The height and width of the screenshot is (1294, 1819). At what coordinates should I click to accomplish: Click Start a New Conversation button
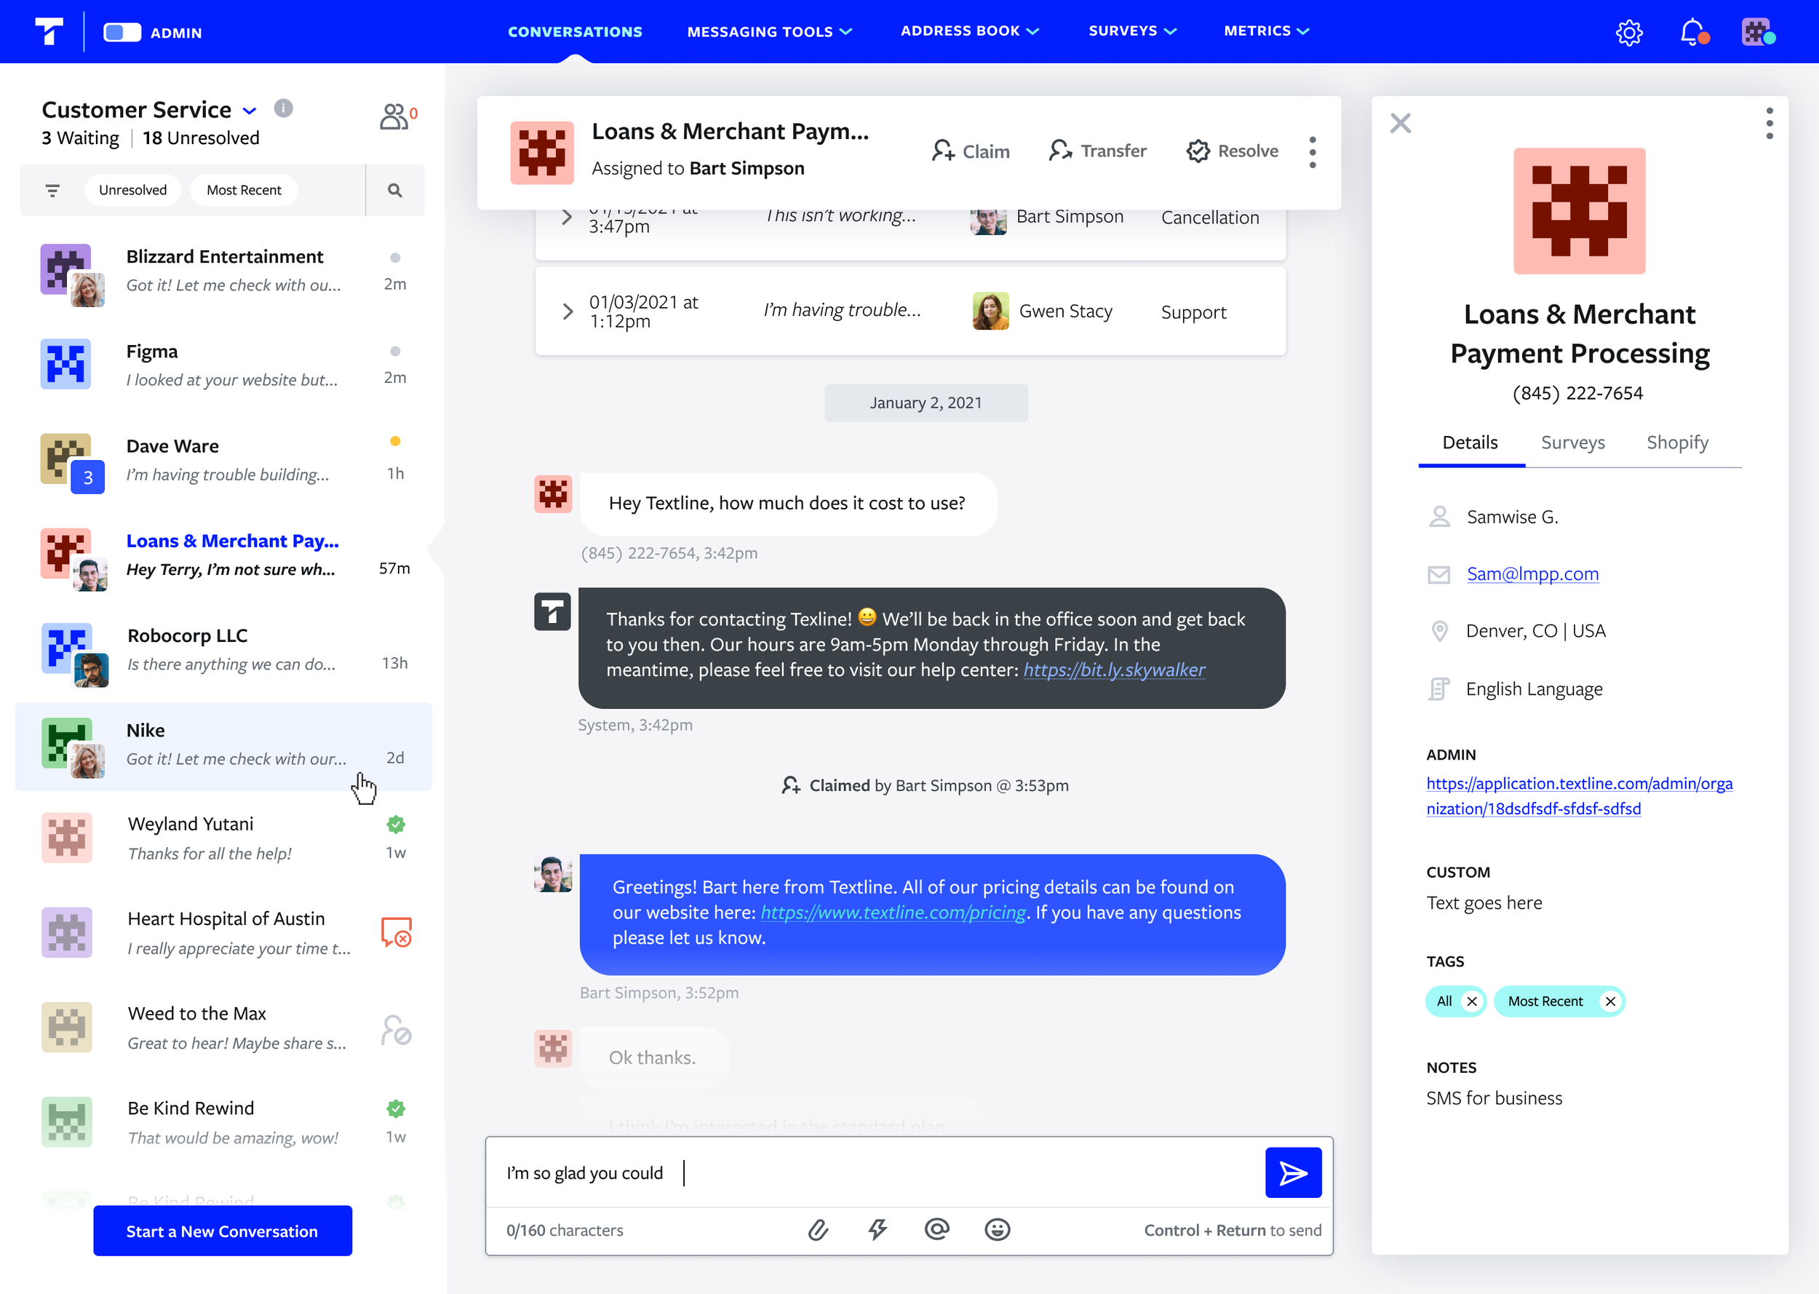(222, 1231)
